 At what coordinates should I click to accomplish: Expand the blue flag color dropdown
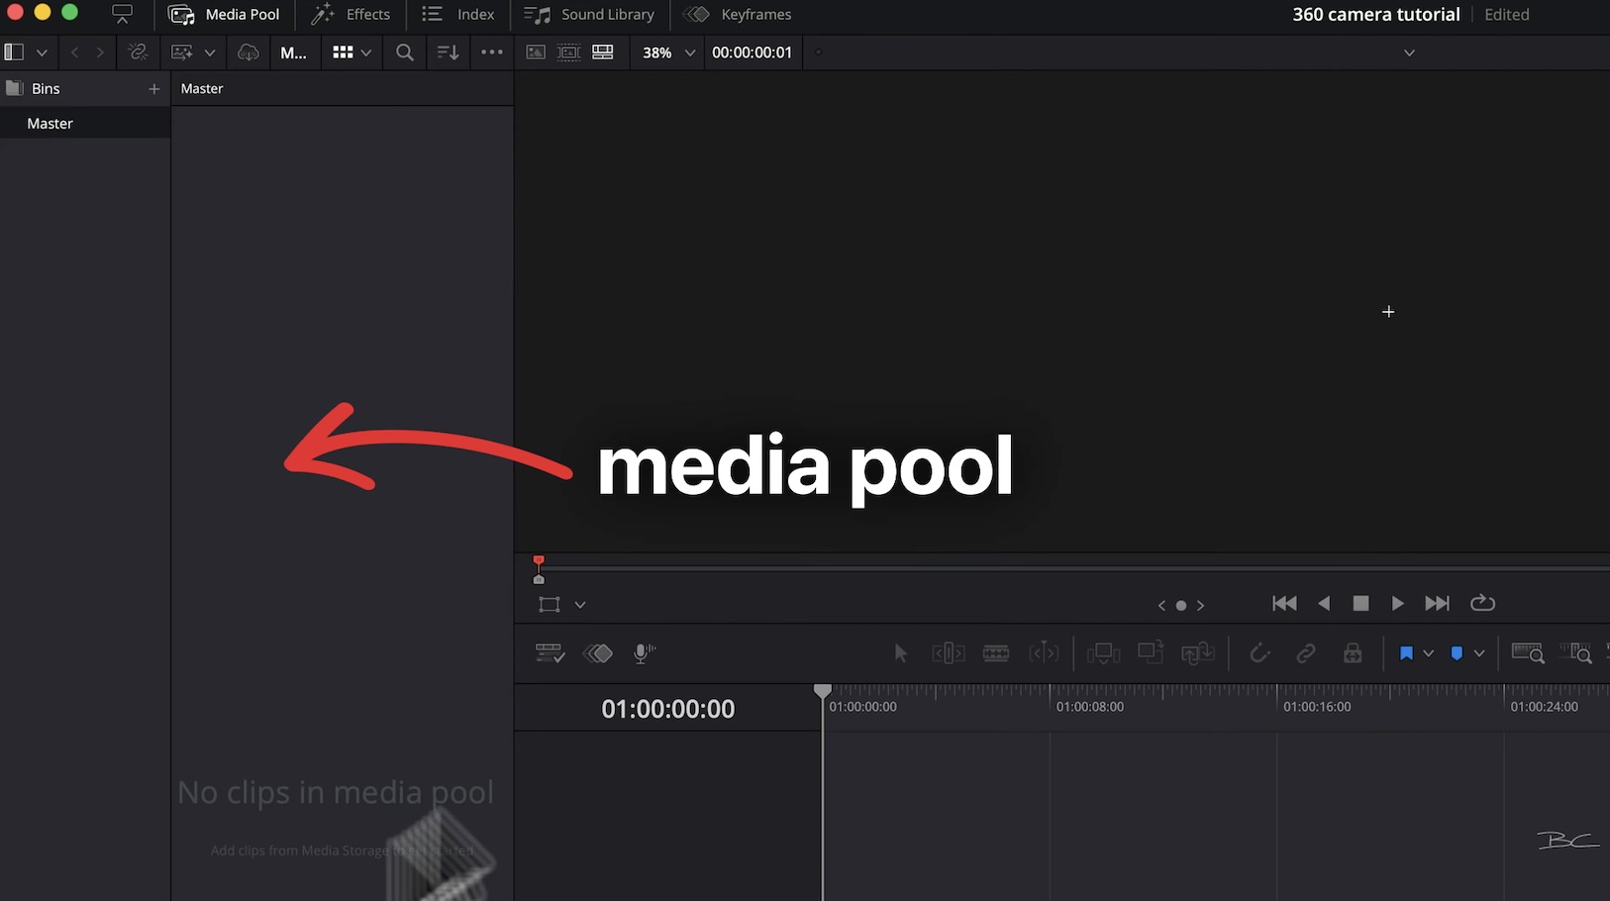click(1429, 653)
